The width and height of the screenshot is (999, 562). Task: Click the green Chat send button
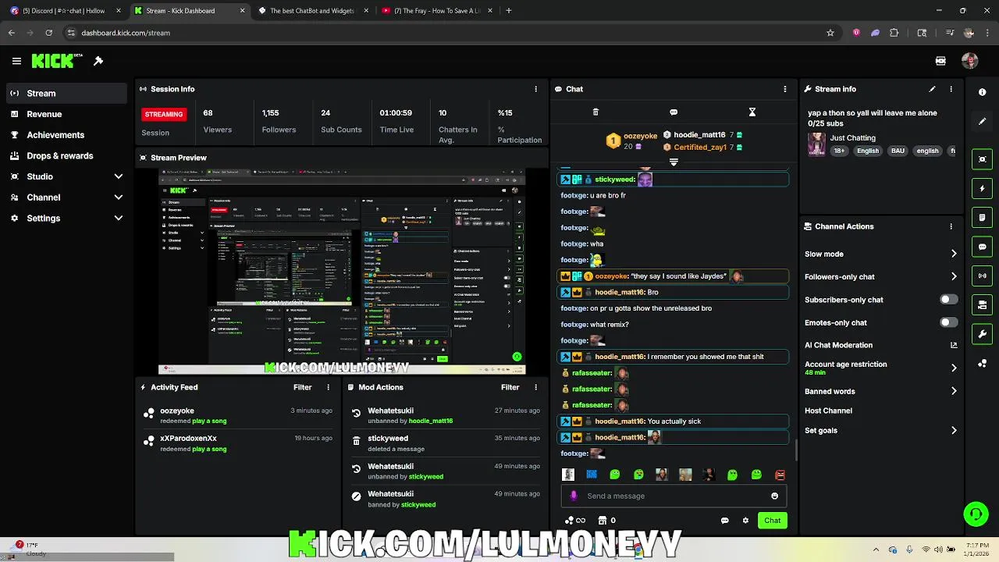[x=772, y=521]
